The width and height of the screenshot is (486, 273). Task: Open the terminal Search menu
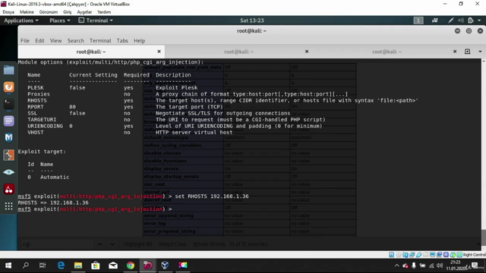(x=76, y=40)
